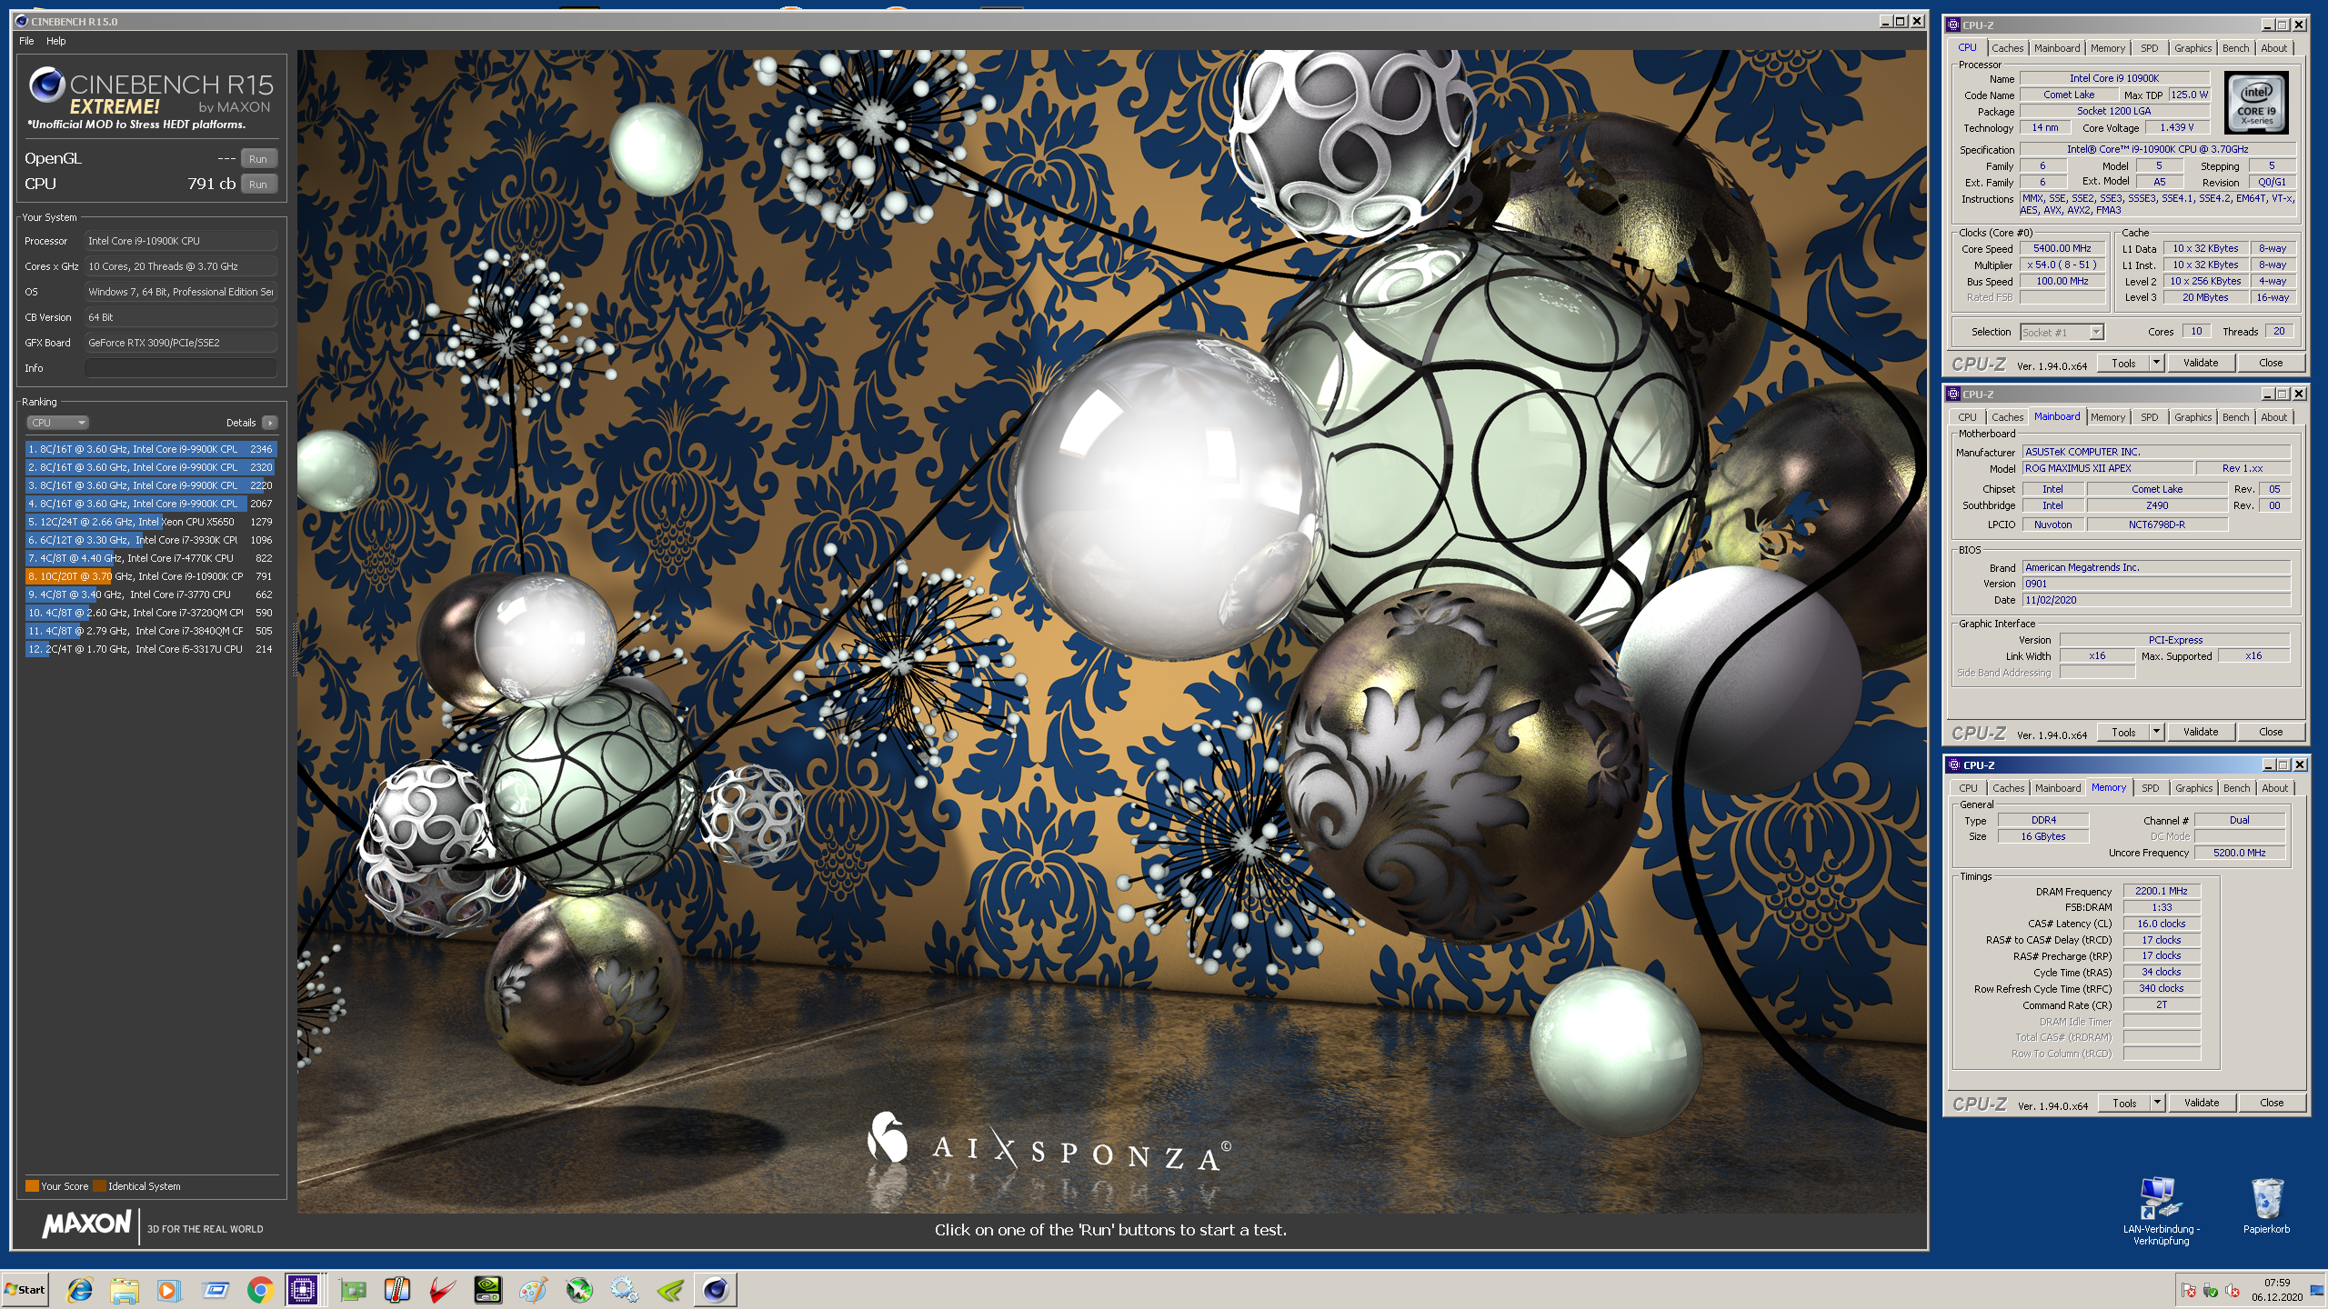The image size is (2328, 1309).
Task: Open the green NVIDIA GeForce arrow icon
Action: click(x=670, y=1289)
